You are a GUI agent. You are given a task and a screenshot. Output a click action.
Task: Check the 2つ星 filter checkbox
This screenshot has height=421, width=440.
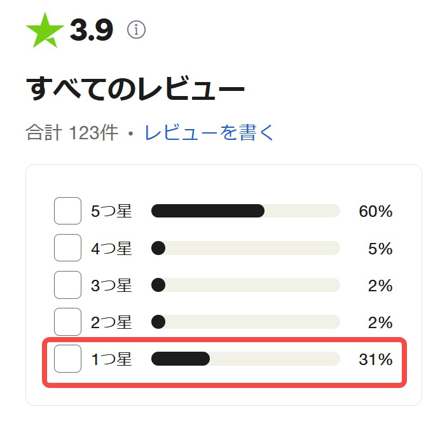coord(67,322)
